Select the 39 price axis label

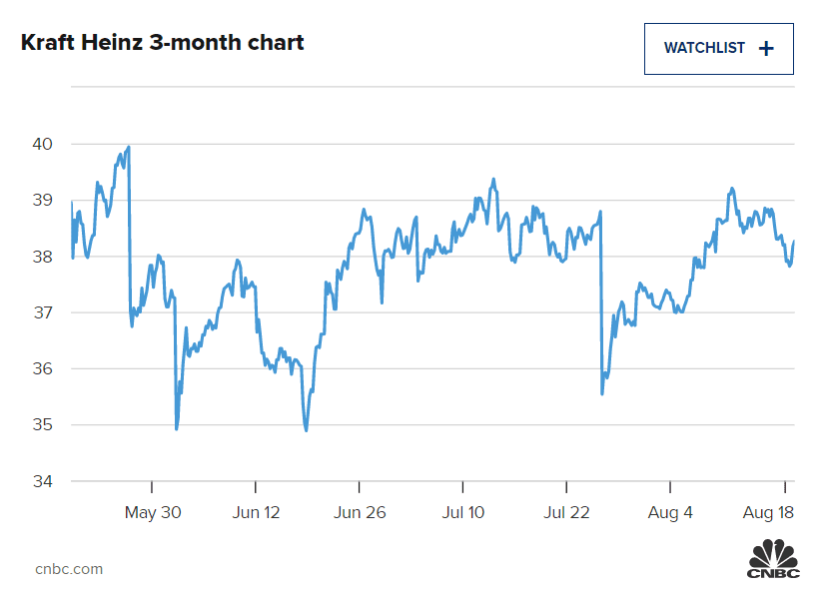coord(42,200)
